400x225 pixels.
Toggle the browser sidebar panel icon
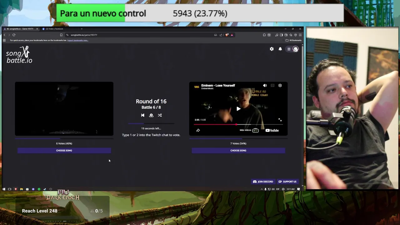[281, 35]
